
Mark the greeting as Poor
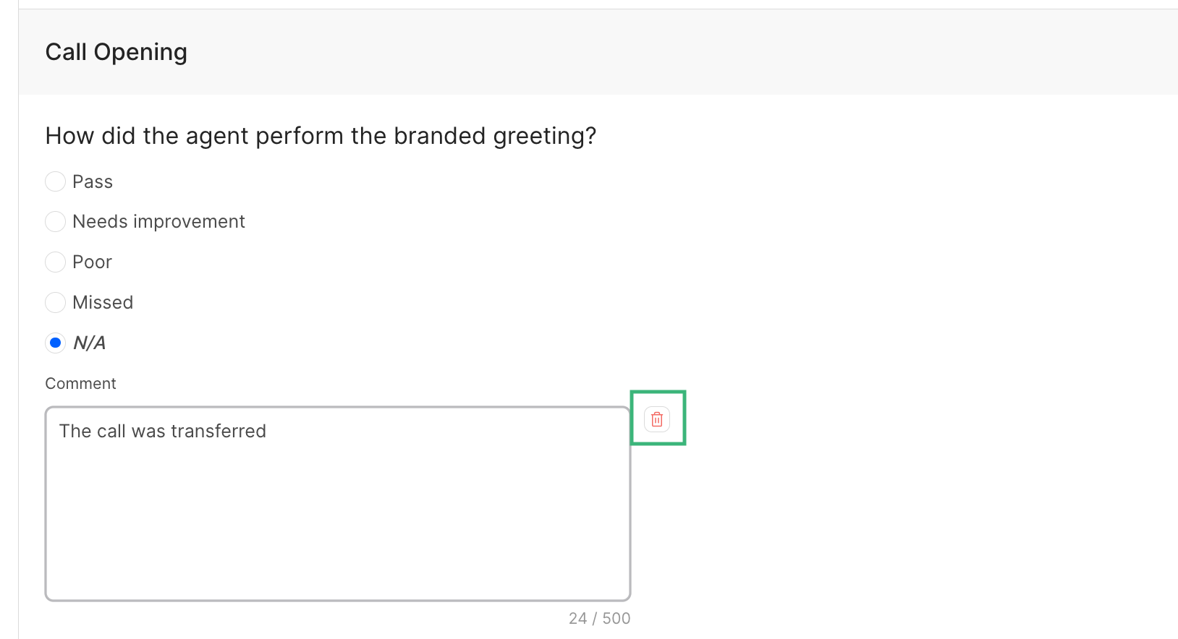tap(56, 262)
